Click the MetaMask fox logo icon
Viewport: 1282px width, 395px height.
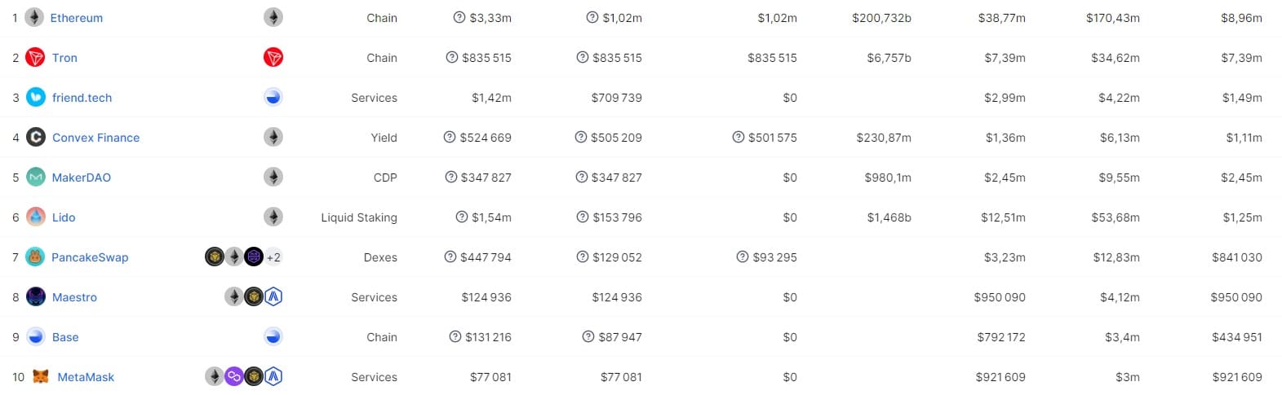coord(40,376)
